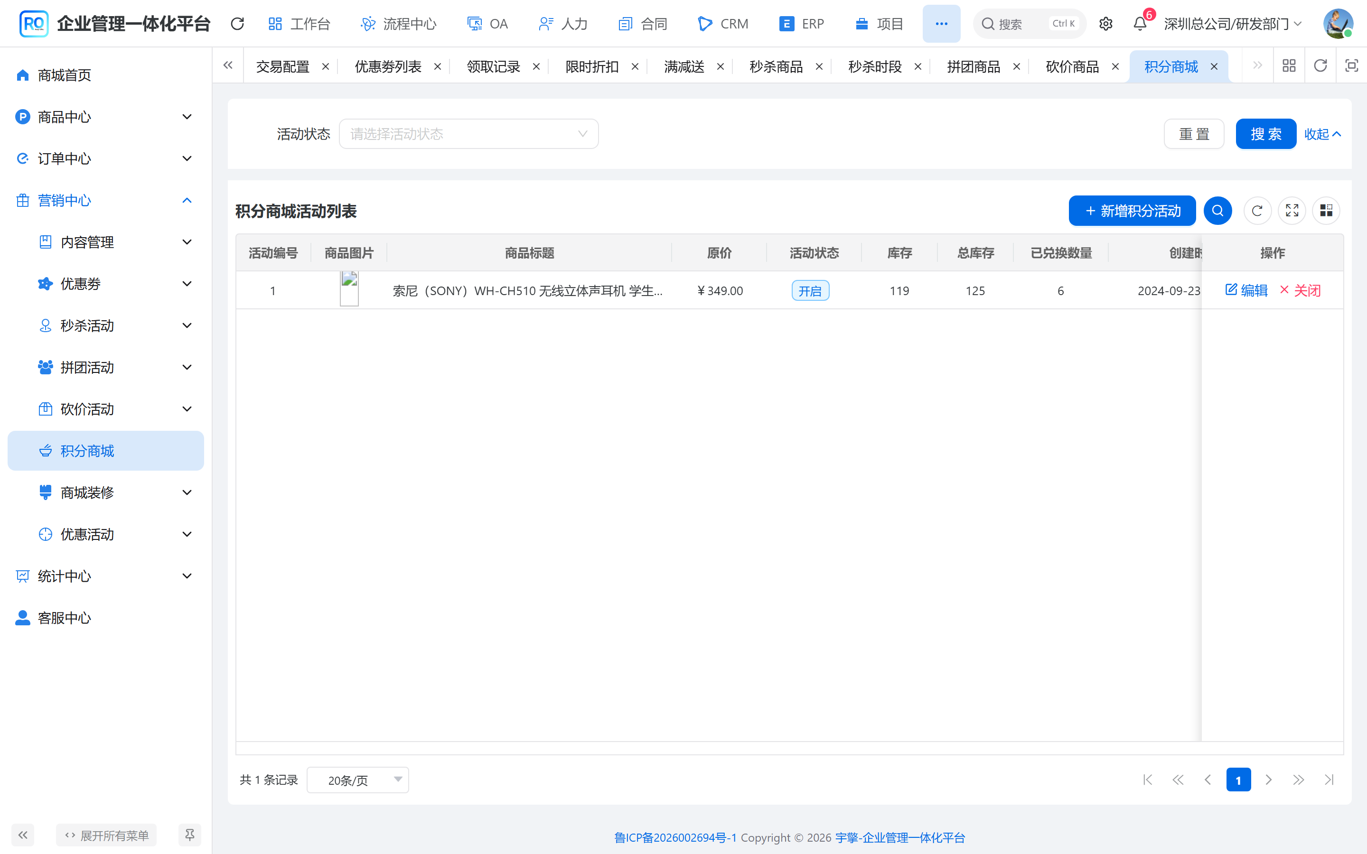
Task: Open 活动状态 select dropdown
Action: point(469,134)
